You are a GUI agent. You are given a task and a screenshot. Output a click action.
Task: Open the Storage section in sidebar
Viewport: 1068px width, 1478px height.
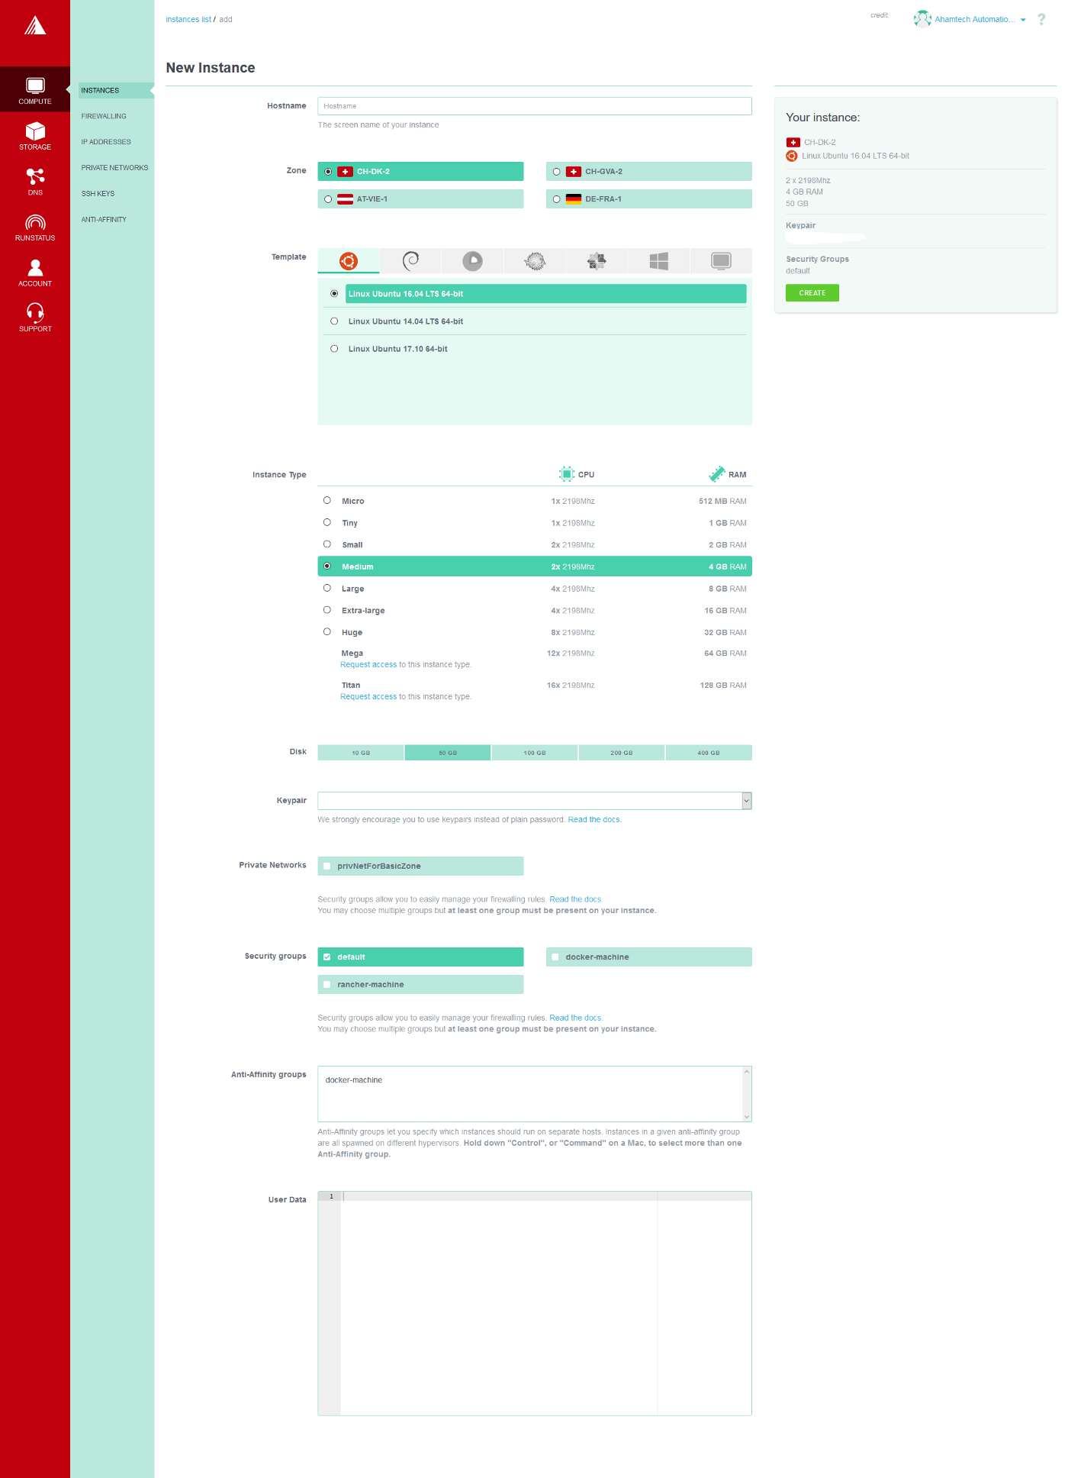point(35,136)
